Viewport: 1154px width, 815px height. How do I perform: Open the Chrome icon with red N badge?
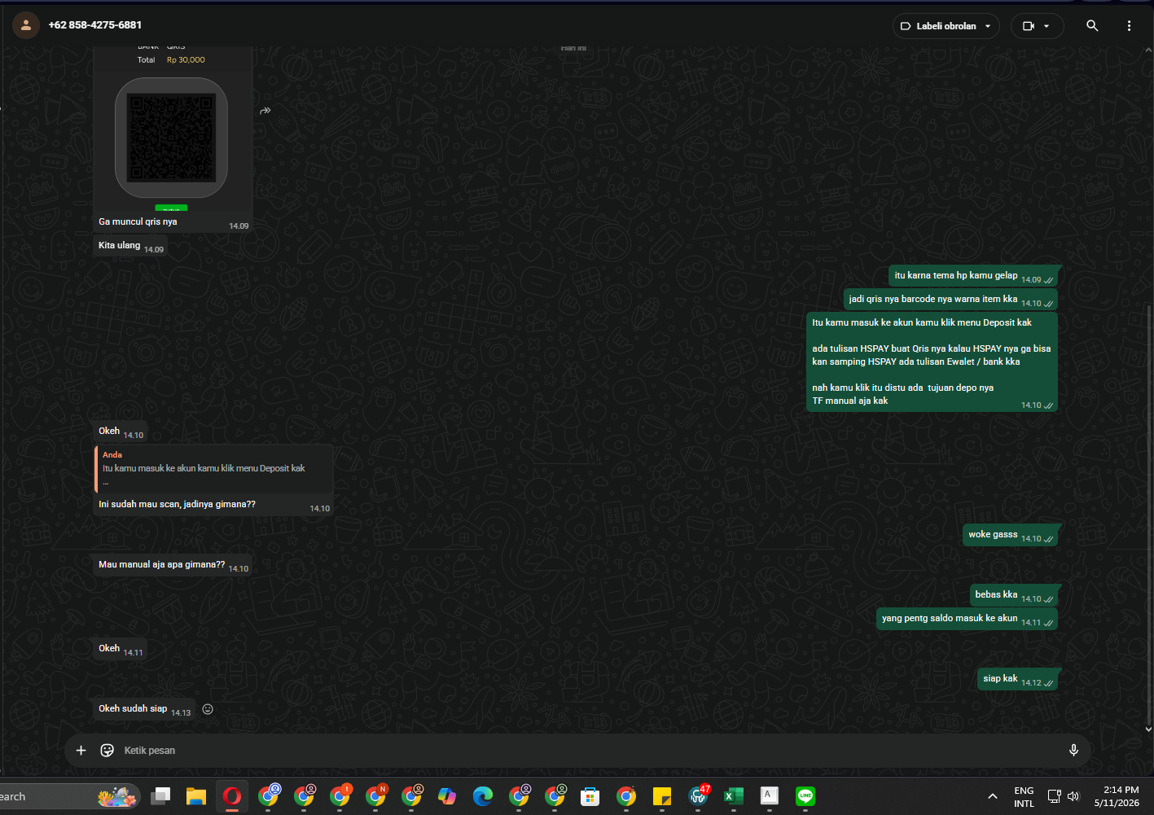(x=376, y=795)
